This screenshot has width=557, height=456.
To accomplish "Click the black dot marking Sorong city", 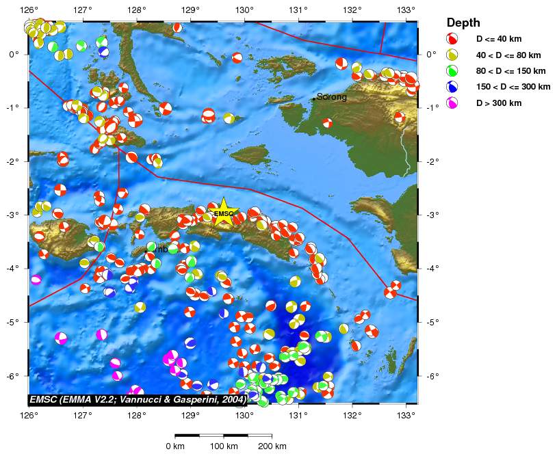I will 314,98.
